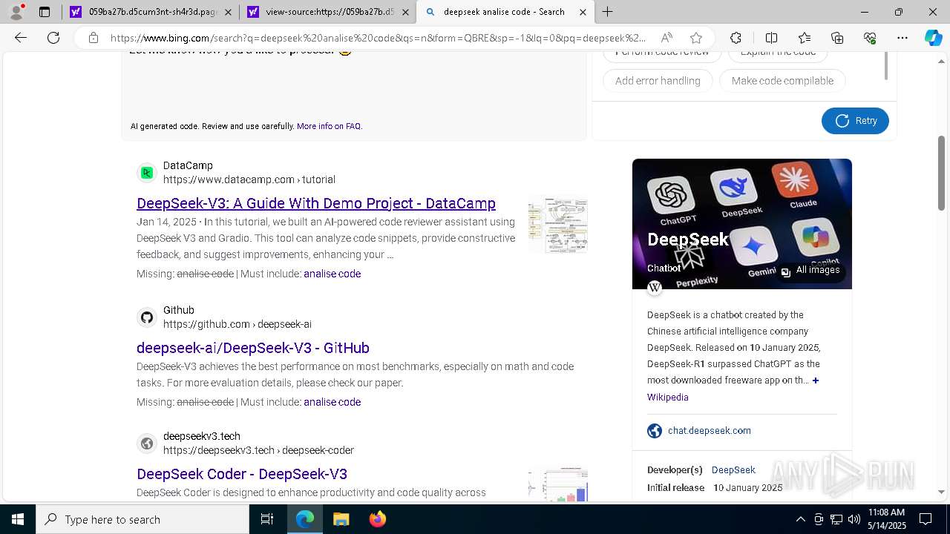The width and height of the screenshot is (950, 534).
Task: Open DeepSeek developer link
Action: 733,470
